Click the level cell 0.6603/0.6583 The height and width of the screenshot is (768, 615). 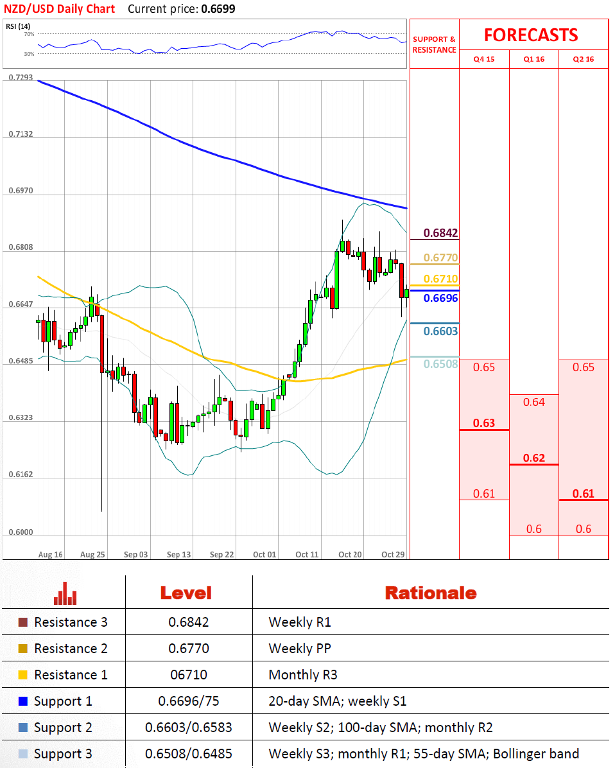click(x=189, y=728)
